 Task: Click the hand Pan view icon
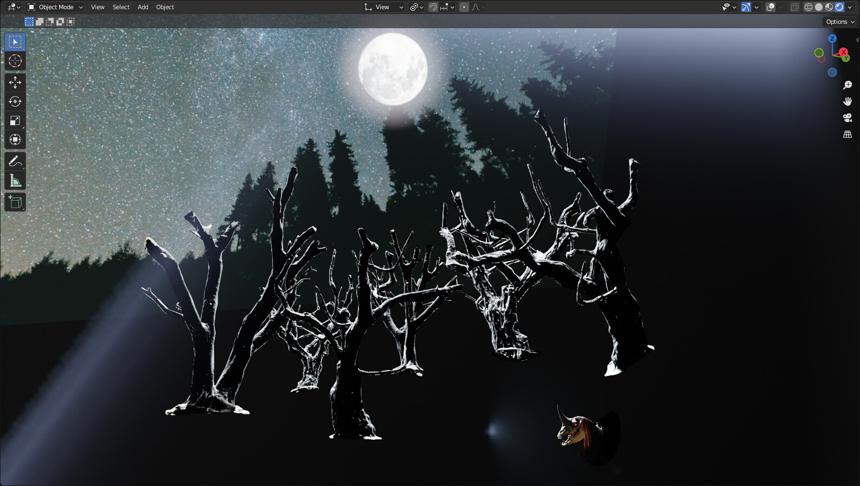click(x=848, y=101)
